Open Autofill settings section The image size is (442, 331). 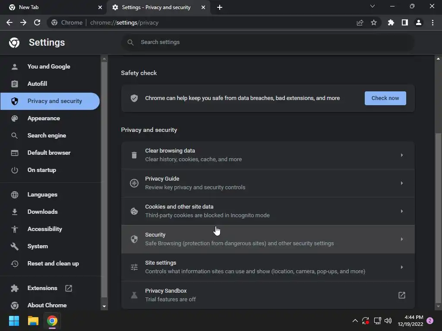[50, 84]
